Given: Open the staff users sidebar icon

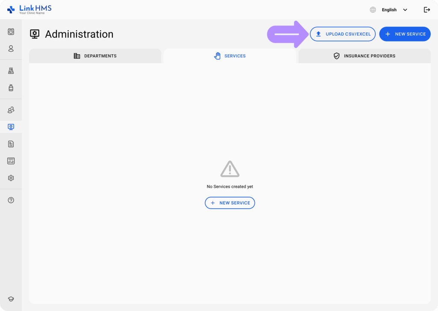Looking at the screenshot, I should (11, 110).
